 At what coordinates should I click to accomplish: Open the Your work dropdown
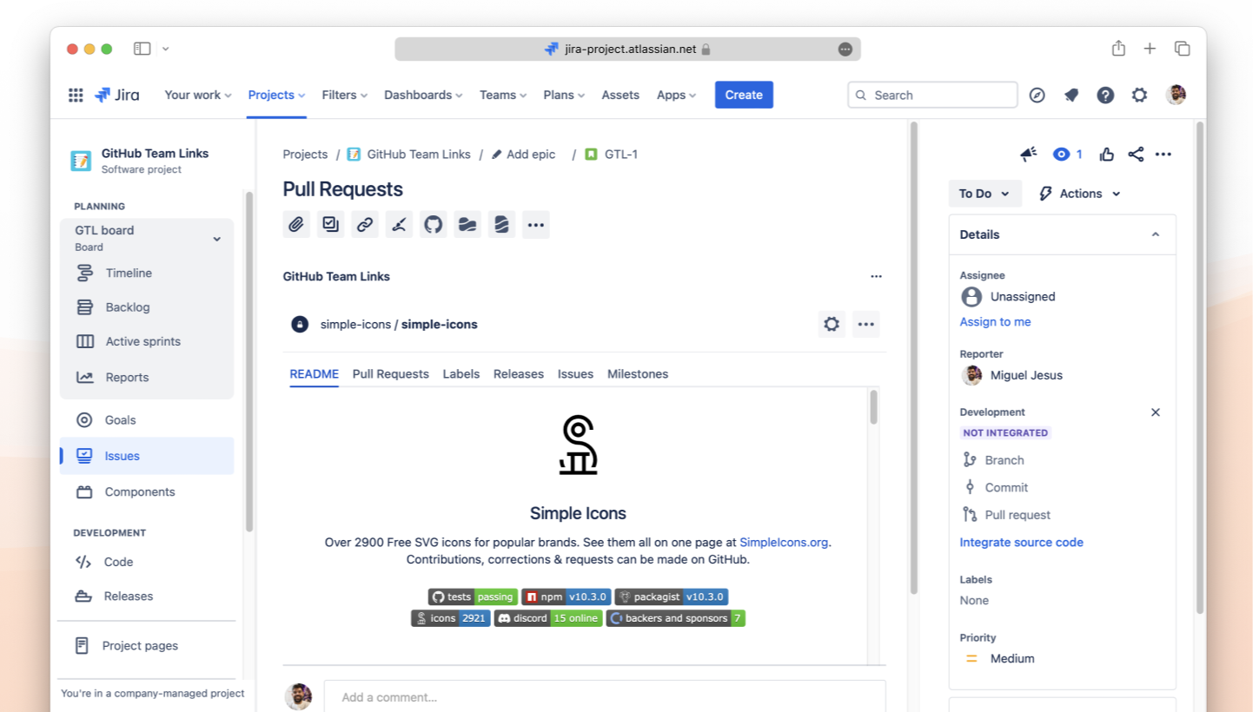click(x=198, y=95)
